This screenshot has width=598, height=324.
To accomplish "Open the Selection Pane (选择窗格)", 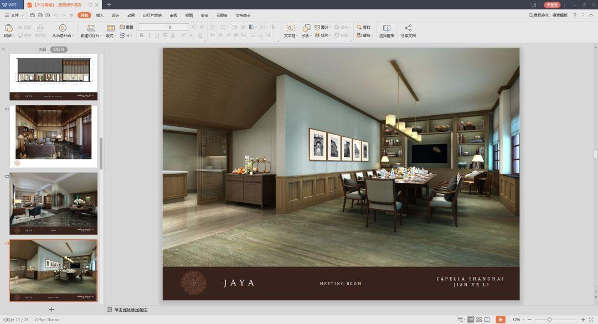I will pos(386,30).
